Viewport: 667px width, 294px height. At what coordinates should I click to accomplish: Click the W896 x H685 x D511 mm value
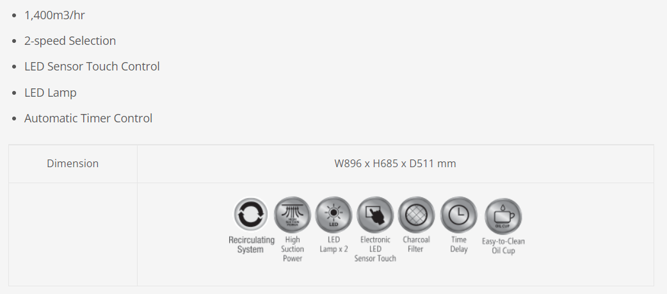(395, 164)
